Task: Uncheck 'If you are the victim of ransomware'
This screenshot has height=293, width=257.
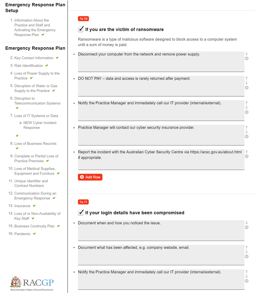Action: pyautogui.click(x=81, y=29)
